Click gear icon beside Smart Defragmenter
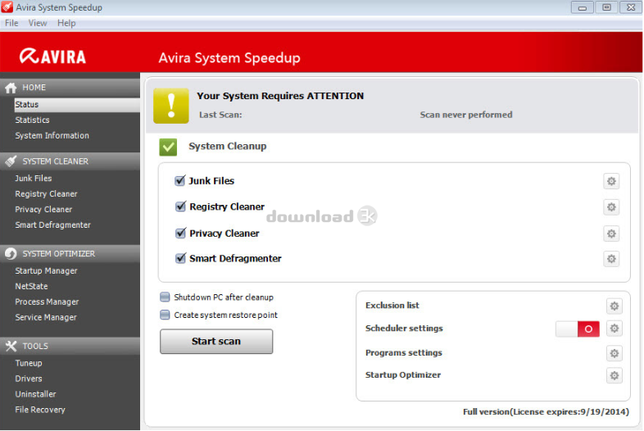This screenshot has width=644, height=431. (611, 259)
